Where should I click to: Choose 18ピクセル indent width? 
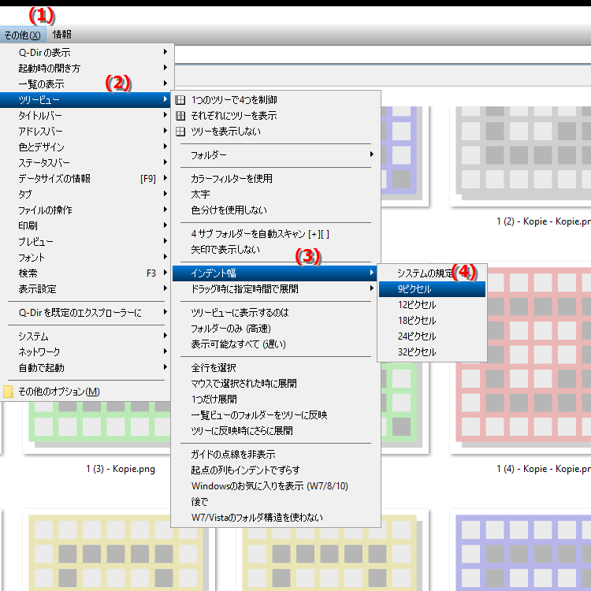coord(432,321)
